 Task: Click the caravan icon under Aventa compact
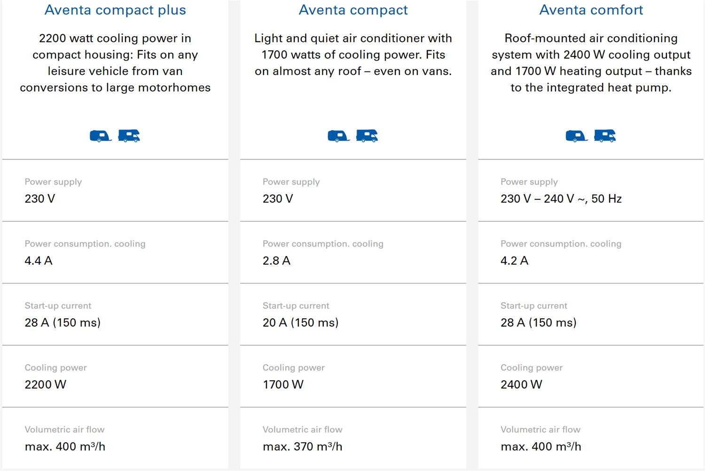[338, 136]
